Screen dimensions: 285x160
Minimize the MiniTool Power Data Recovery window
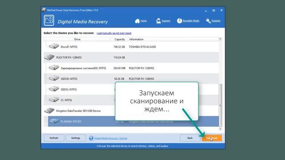tap(206, 11)
